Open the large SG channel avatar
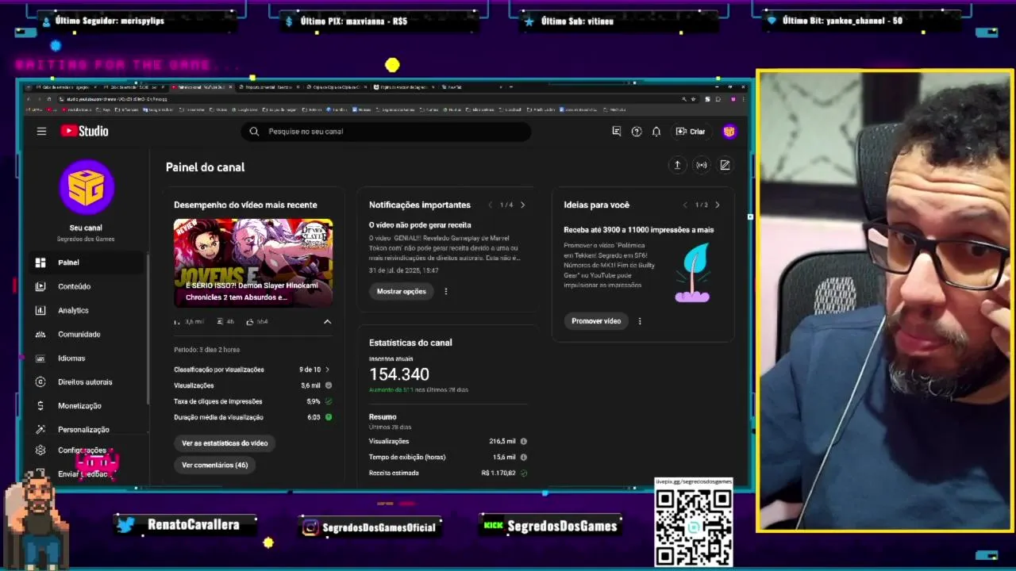The height and width of the screenshot is (571, 1016). [x=87, y=187]
